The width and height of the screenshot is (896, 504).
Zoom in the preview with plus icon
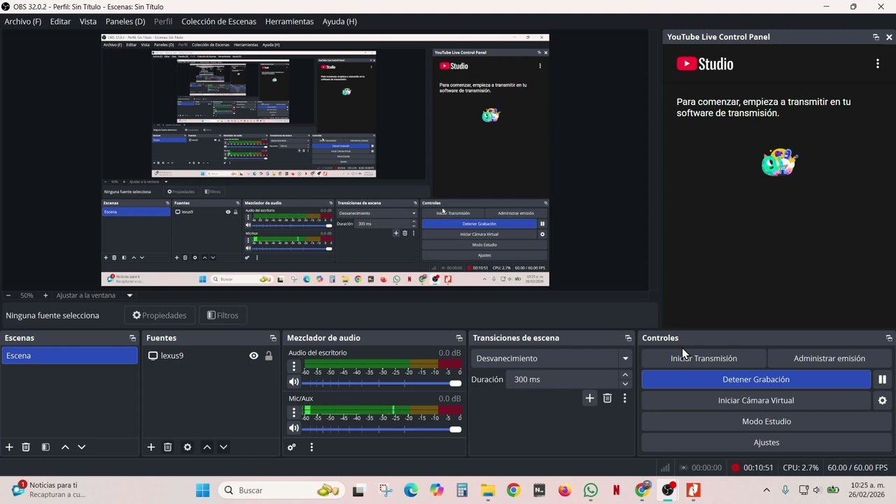tap(45, 295)
